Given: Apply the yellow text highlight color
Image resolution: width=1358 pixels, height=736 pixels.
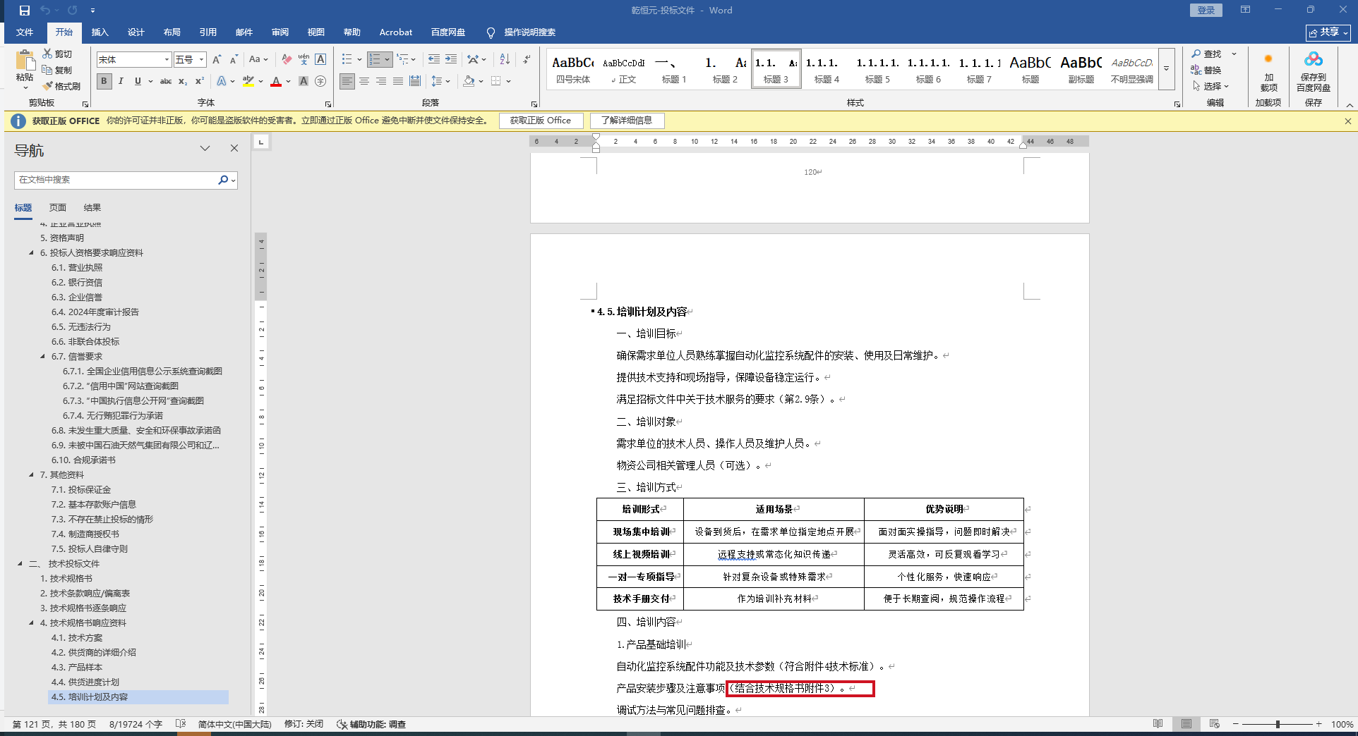Looking at the screenshot, I should [248, 81].
